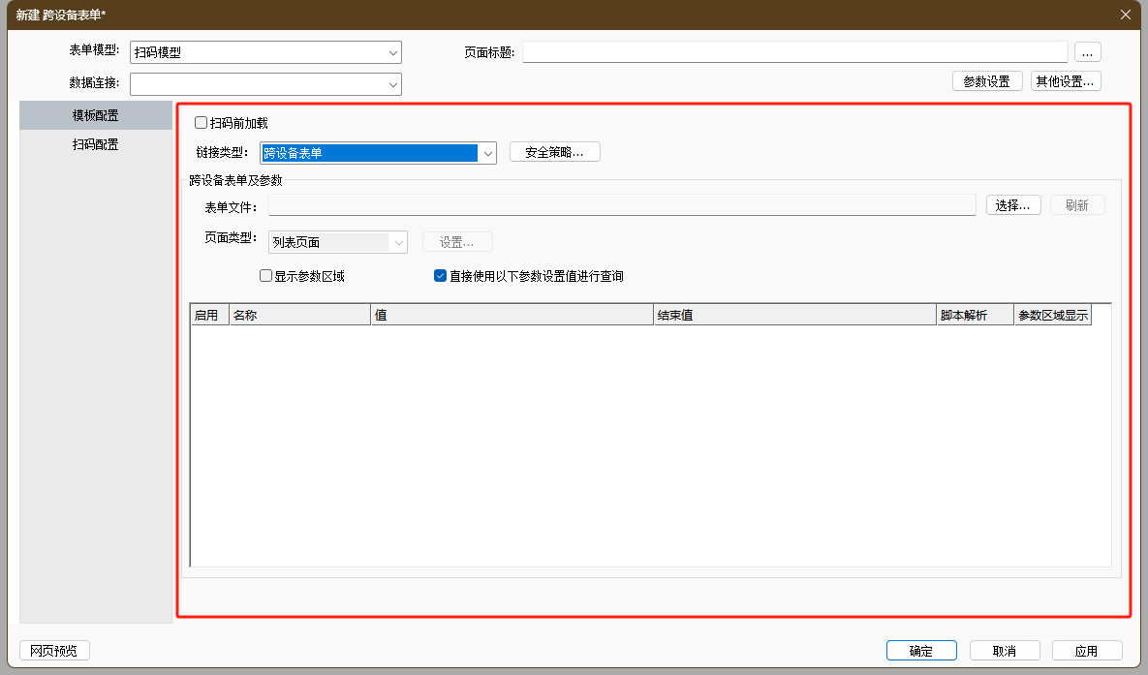Screen dimensions: 1148x675
Task: Confirm with the 确定 button
Action: click(921, 651)
